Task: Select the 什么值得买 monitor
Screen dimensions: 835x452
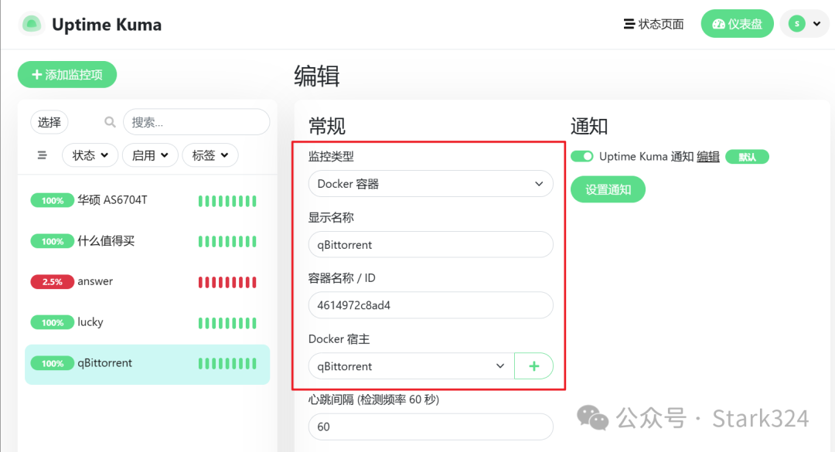Action: pos(147,241)
